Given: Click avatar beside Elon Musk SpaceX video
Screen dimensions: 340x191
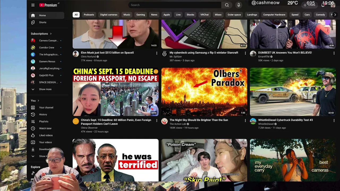Looking at the screenshot, I should (76, 54).
